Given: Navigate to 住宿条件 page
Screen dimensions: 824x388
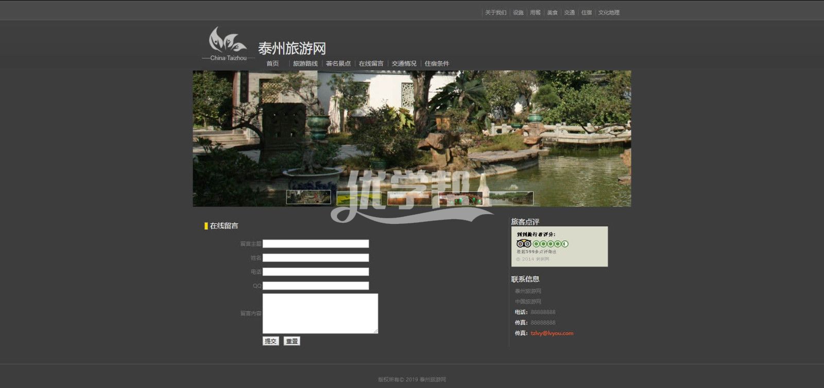Looking at the screenshot, I should [437, 64].
